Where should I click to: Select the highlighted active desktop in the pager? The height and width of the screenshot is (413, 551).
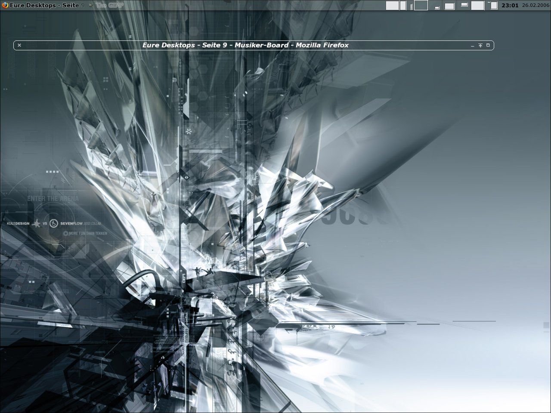421,5
